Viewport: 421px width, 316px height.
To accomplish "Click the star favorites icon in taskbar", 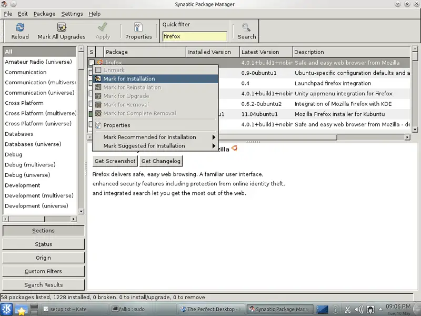I will tap(21, 310).
